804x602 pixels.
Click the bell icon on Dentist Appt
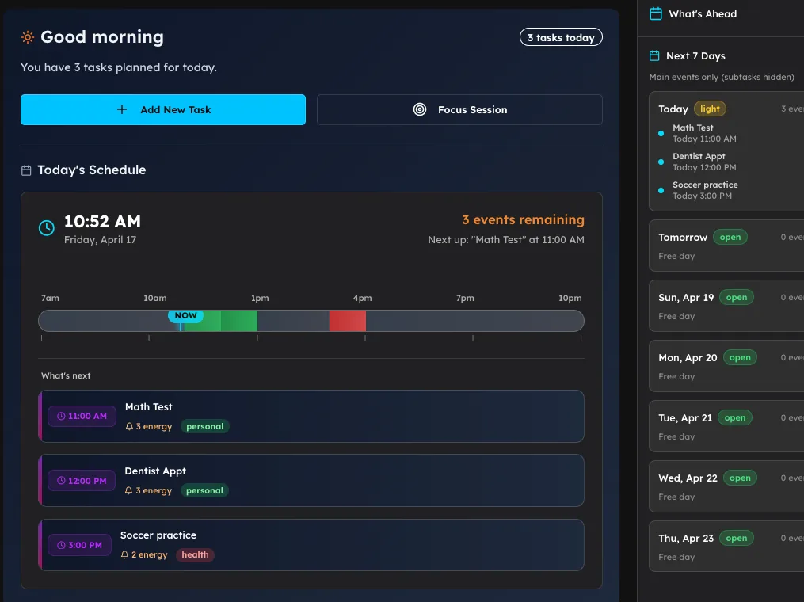[x=128, y=491]
